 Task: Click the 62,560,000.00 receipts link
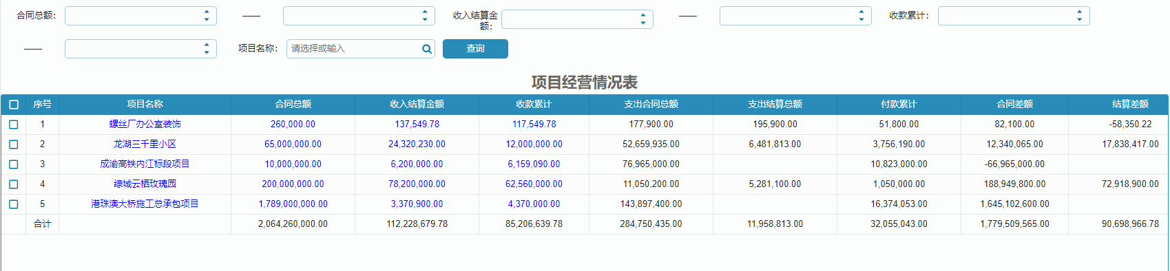coord(534,184)
